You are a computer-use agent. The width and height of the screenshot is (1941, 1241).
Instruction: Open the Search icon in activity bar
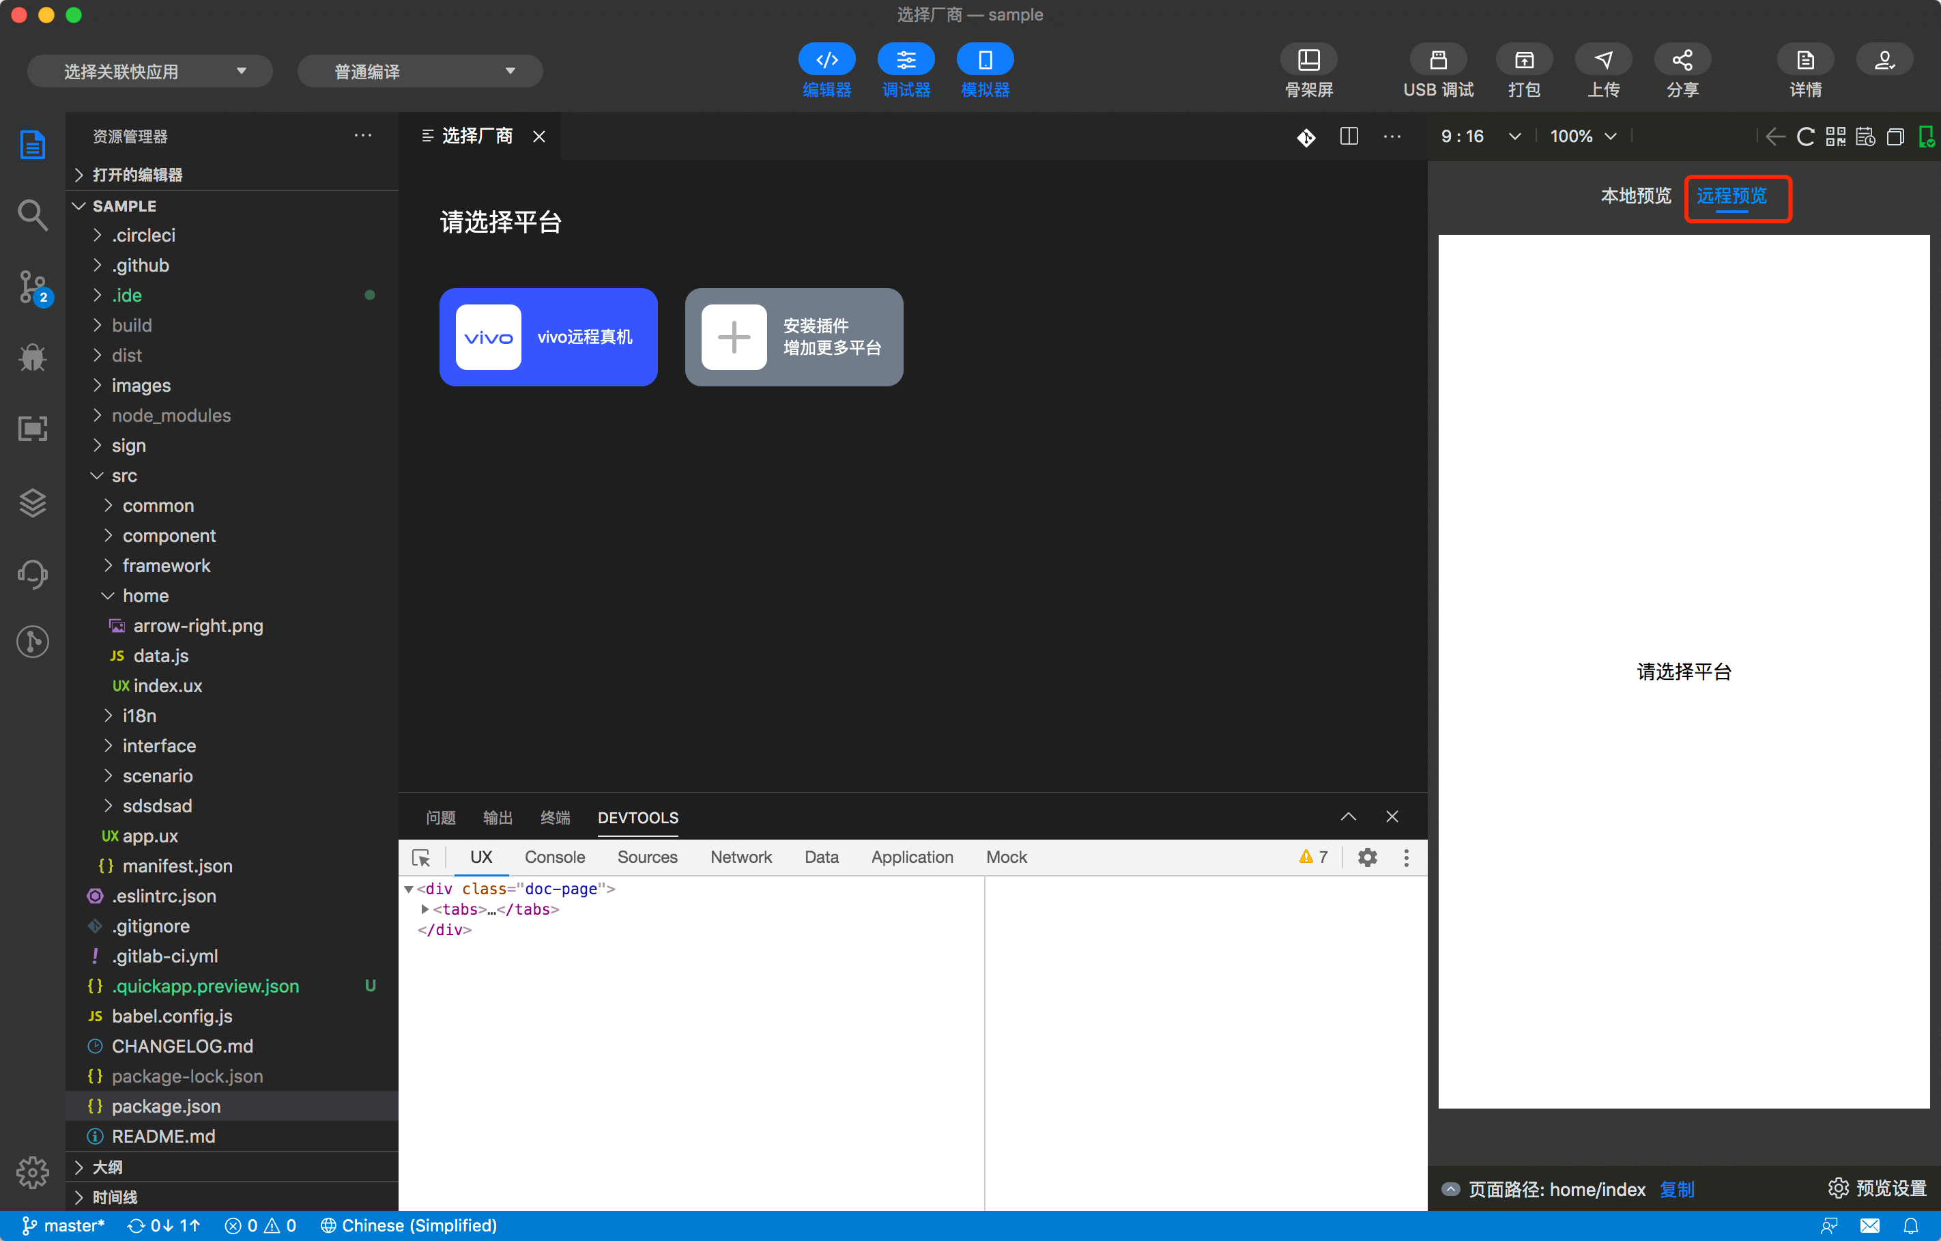point(32,214)
